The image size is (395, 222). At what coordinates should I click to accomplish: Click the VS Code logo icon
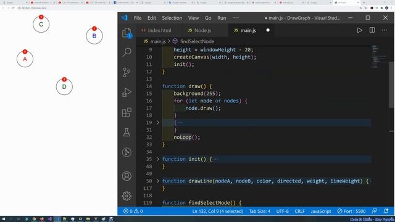[125, 18]
